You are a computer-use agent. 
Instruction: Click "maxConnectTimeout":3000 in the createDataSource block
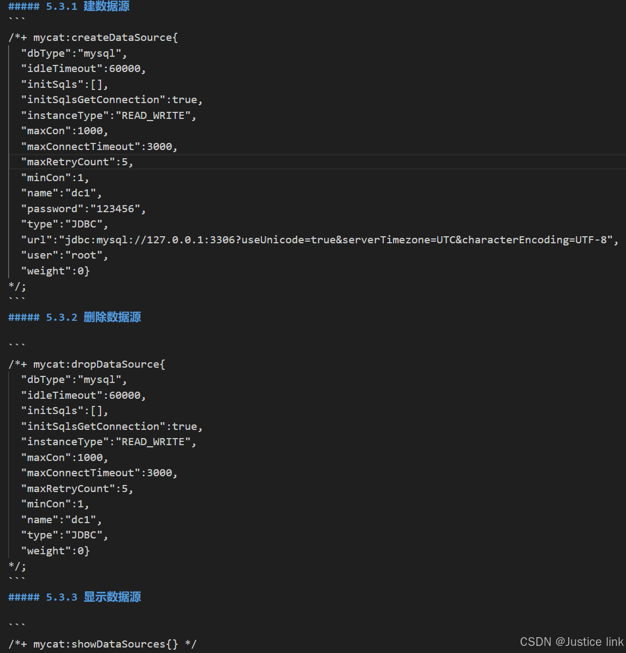(99, 147)
